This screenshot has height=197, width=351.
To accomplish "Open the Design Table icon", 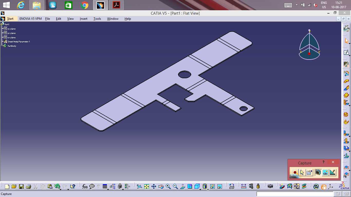I will 105,186.
